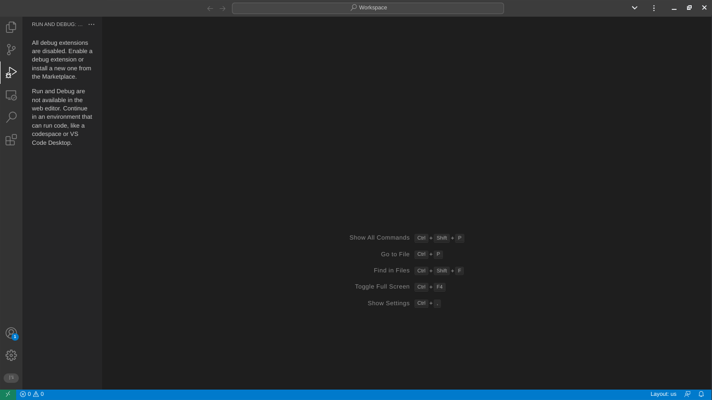Click the forward navigation arrow
Screen dimensions: 712x400
coord(223,8)
